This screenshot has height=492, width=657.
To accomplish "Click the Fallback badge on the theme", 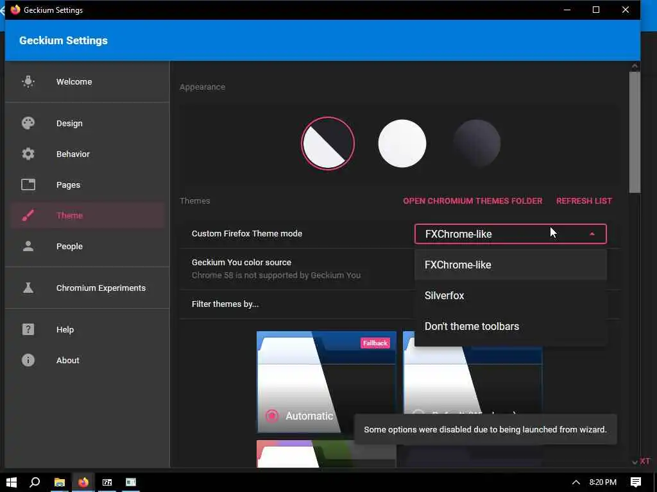I will point(375,343).
